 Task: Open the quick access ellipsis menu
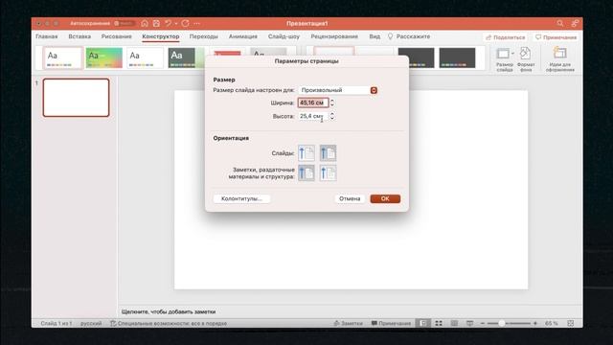197,23
